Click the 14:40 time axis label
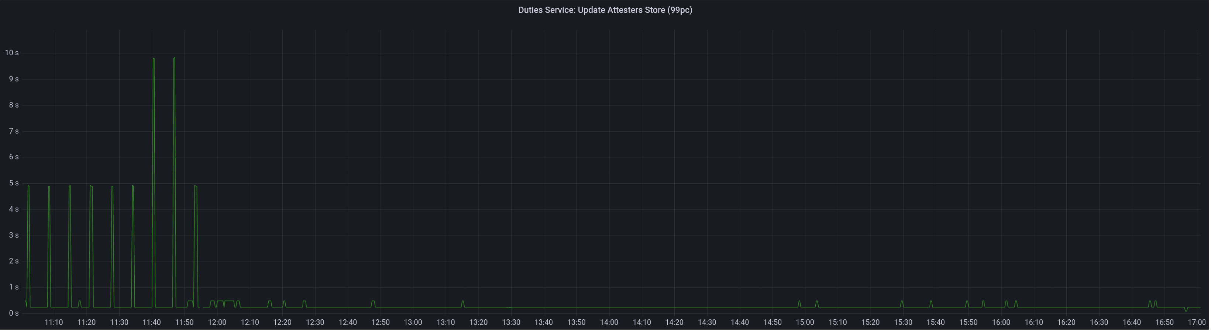The width and height of the screenshot is (1211, 330). 740,323
